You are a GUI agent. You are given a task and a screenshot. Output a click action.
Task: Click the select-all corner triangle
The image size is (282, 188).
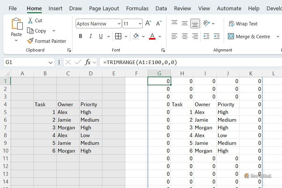click(7, 73)
